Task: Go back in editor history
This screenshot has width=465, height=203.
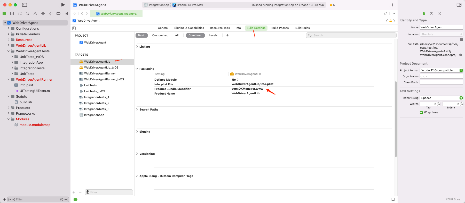Action: click(82, 13)
